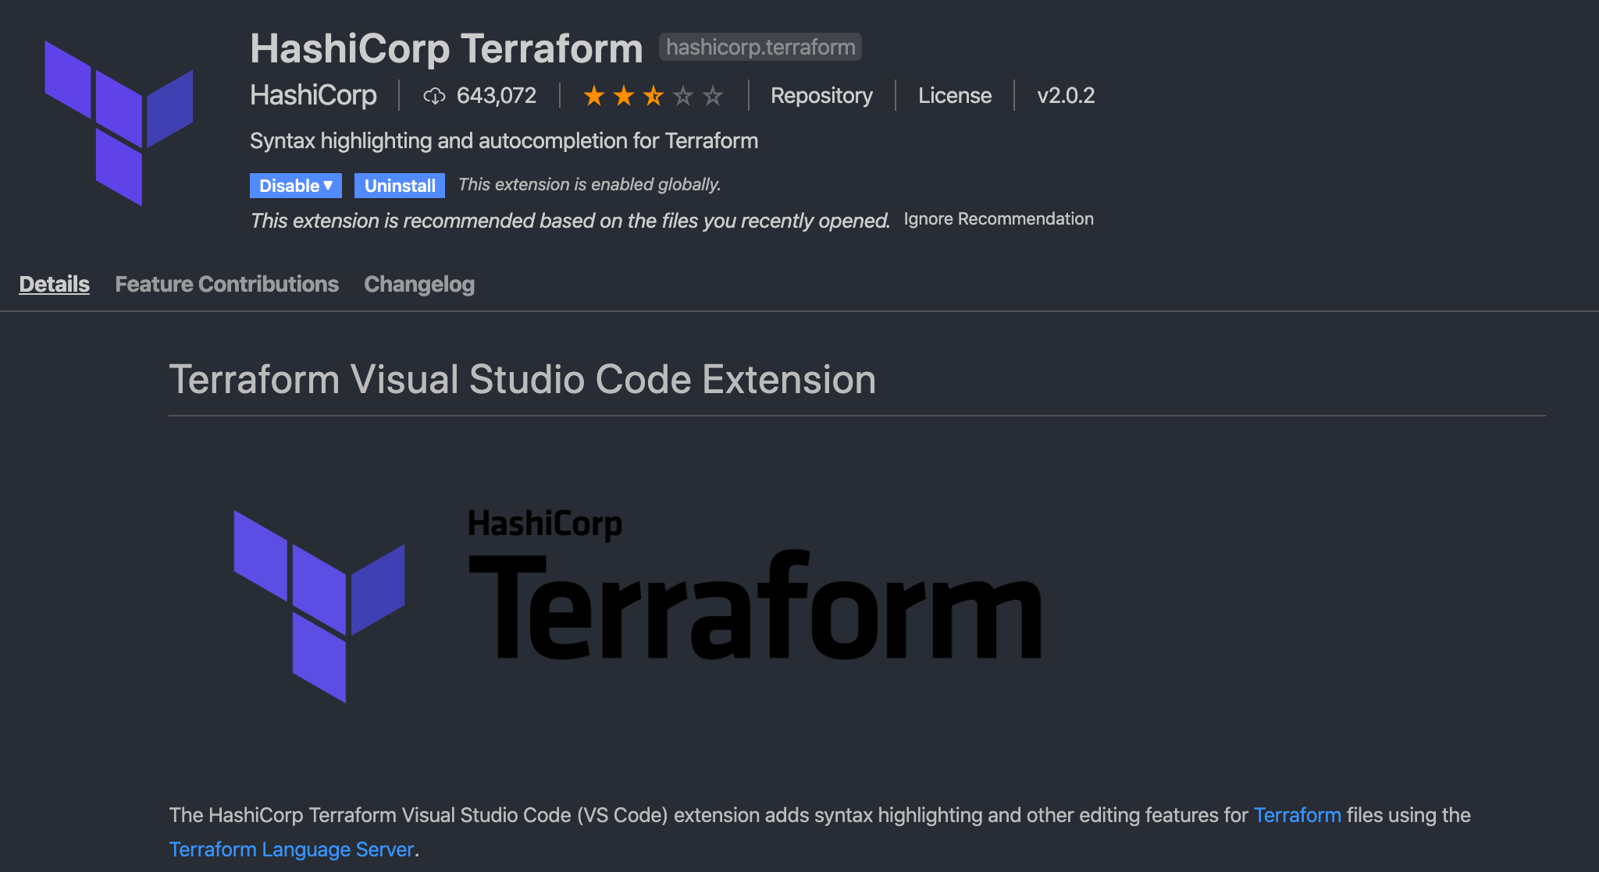Click the third orange star
This screenshot has height=872, width=1599.
pos(654,95)
